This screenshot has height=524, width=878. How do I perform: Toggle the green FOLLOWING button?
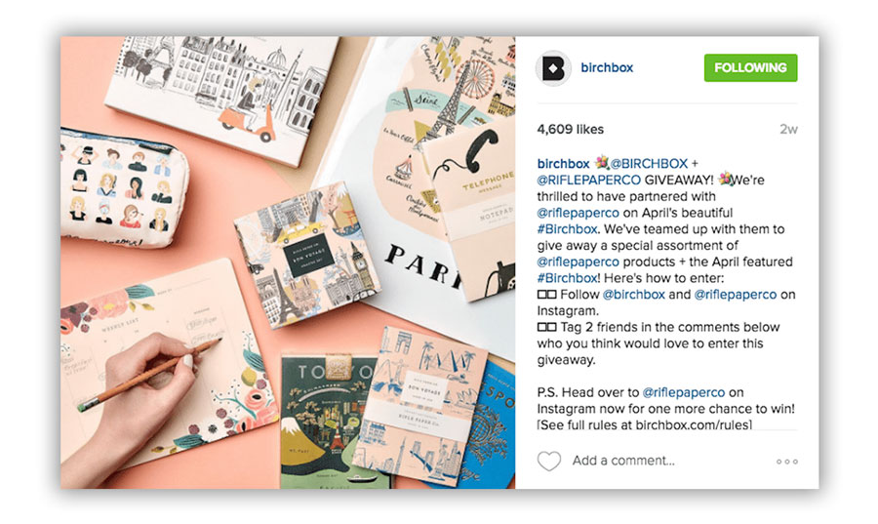click(750, 67)
